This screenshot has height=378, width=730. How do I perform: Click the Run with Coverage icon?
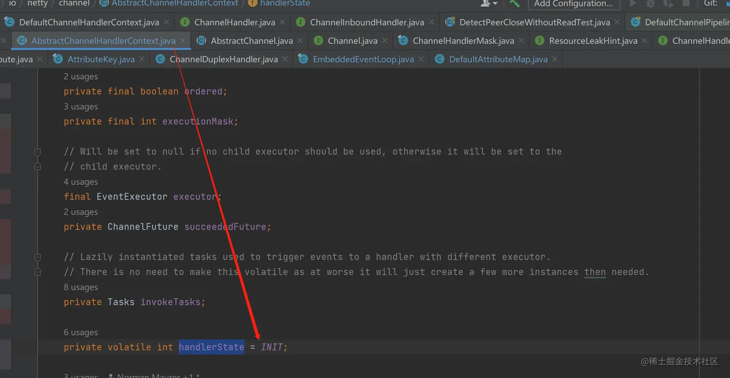[x=668, y=3]
